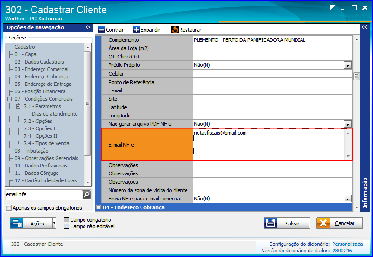Collapse the 7.1 - Parâmetros tree node
Viewport: 373px width, 257px height.
point(18,106)
